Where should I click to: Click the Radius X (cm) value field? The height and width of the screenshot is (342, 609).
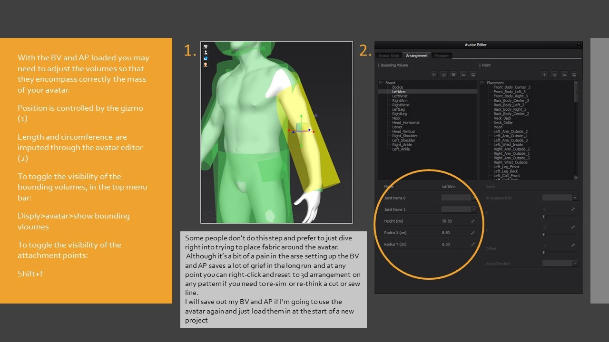[x=447, y=233]
